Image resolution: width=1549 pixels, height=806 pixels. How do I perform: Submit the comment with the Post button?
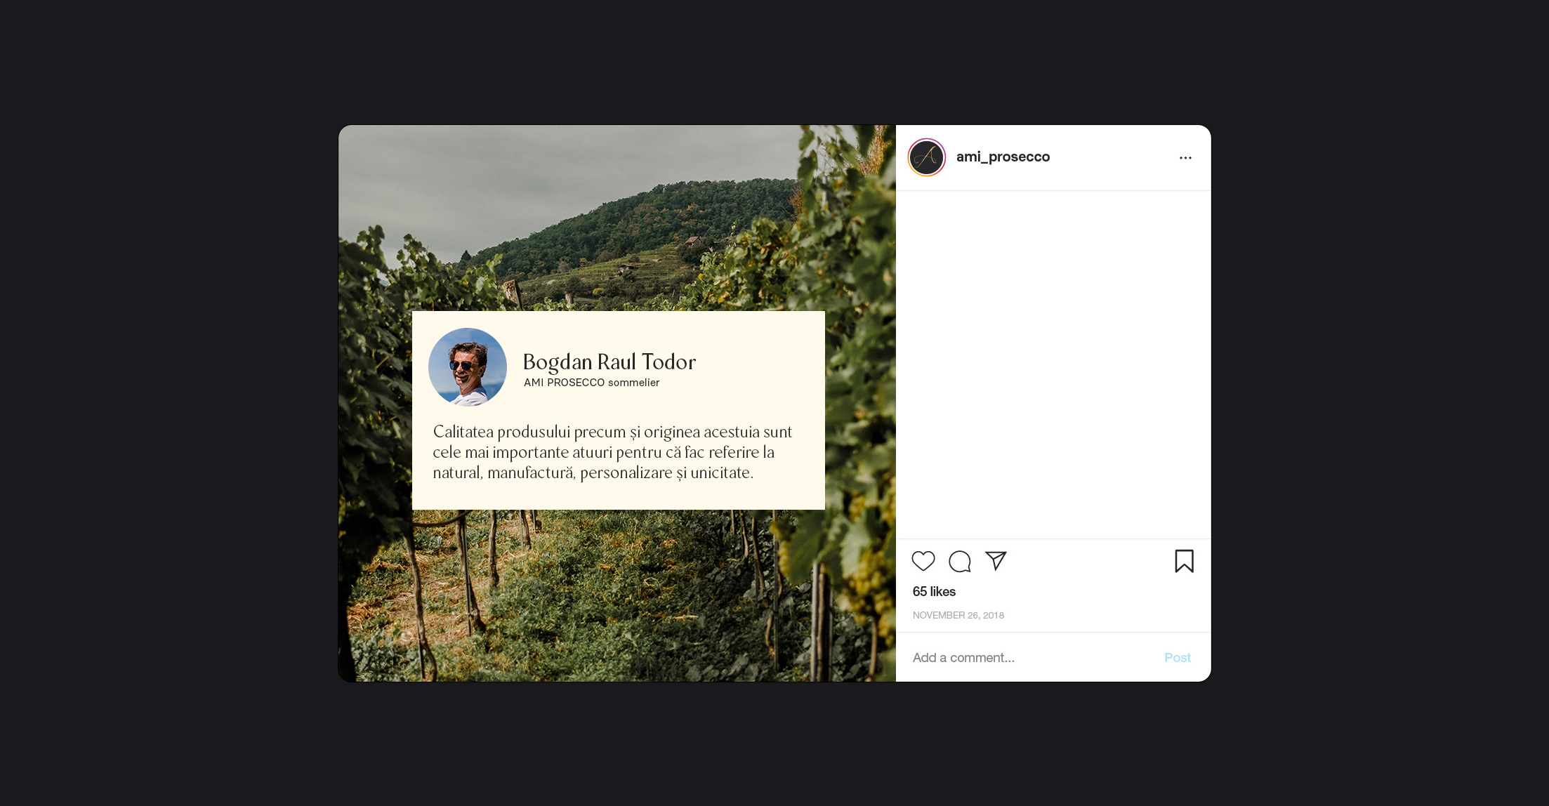click(1178, 658)
